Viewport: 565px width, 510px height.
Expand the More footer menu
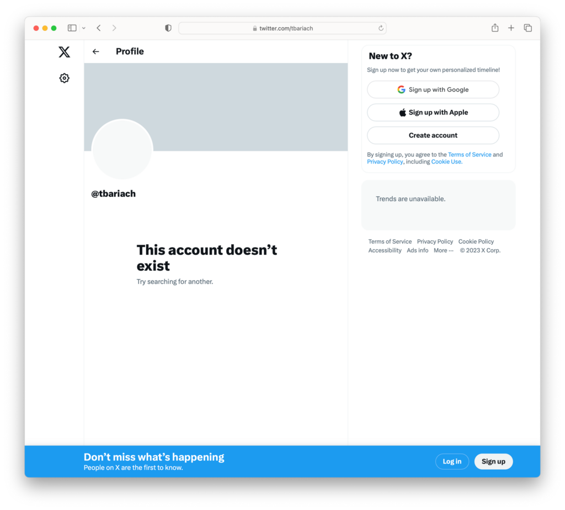click(443, 250)
